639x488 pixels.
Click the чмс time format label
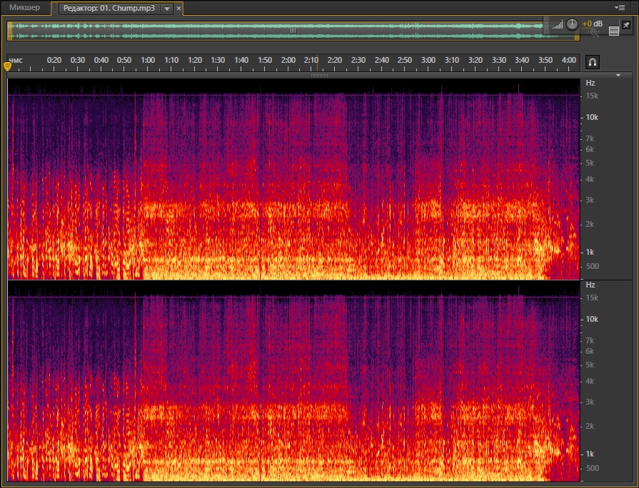click(x=16, y=61)
